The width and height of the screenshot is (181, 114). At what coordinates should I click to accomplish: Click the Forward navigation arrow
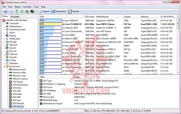coord(11,11)
